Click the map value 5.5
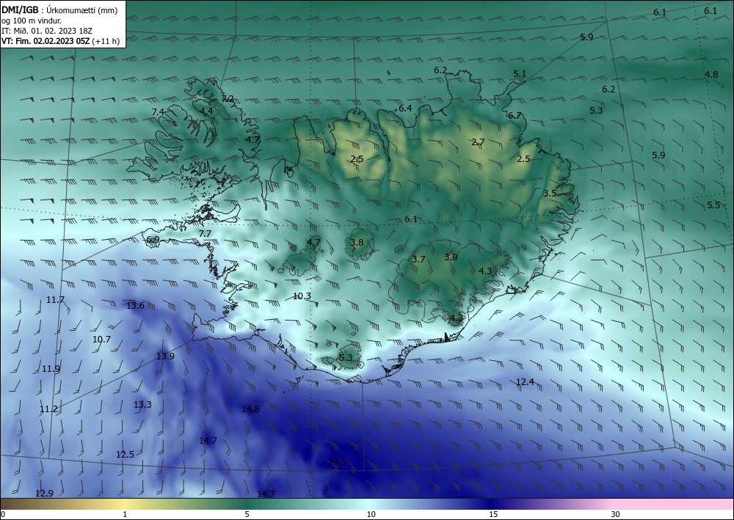Viewport: 734px width, 520px height. point(714,205)
